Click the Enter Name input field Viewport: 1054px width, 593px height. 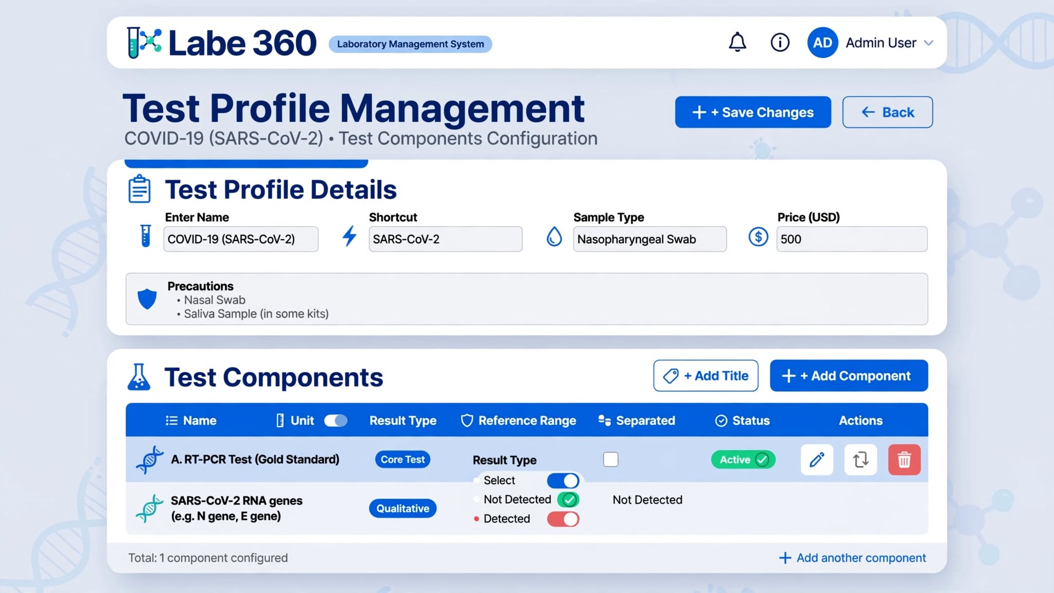click(241, 239)
